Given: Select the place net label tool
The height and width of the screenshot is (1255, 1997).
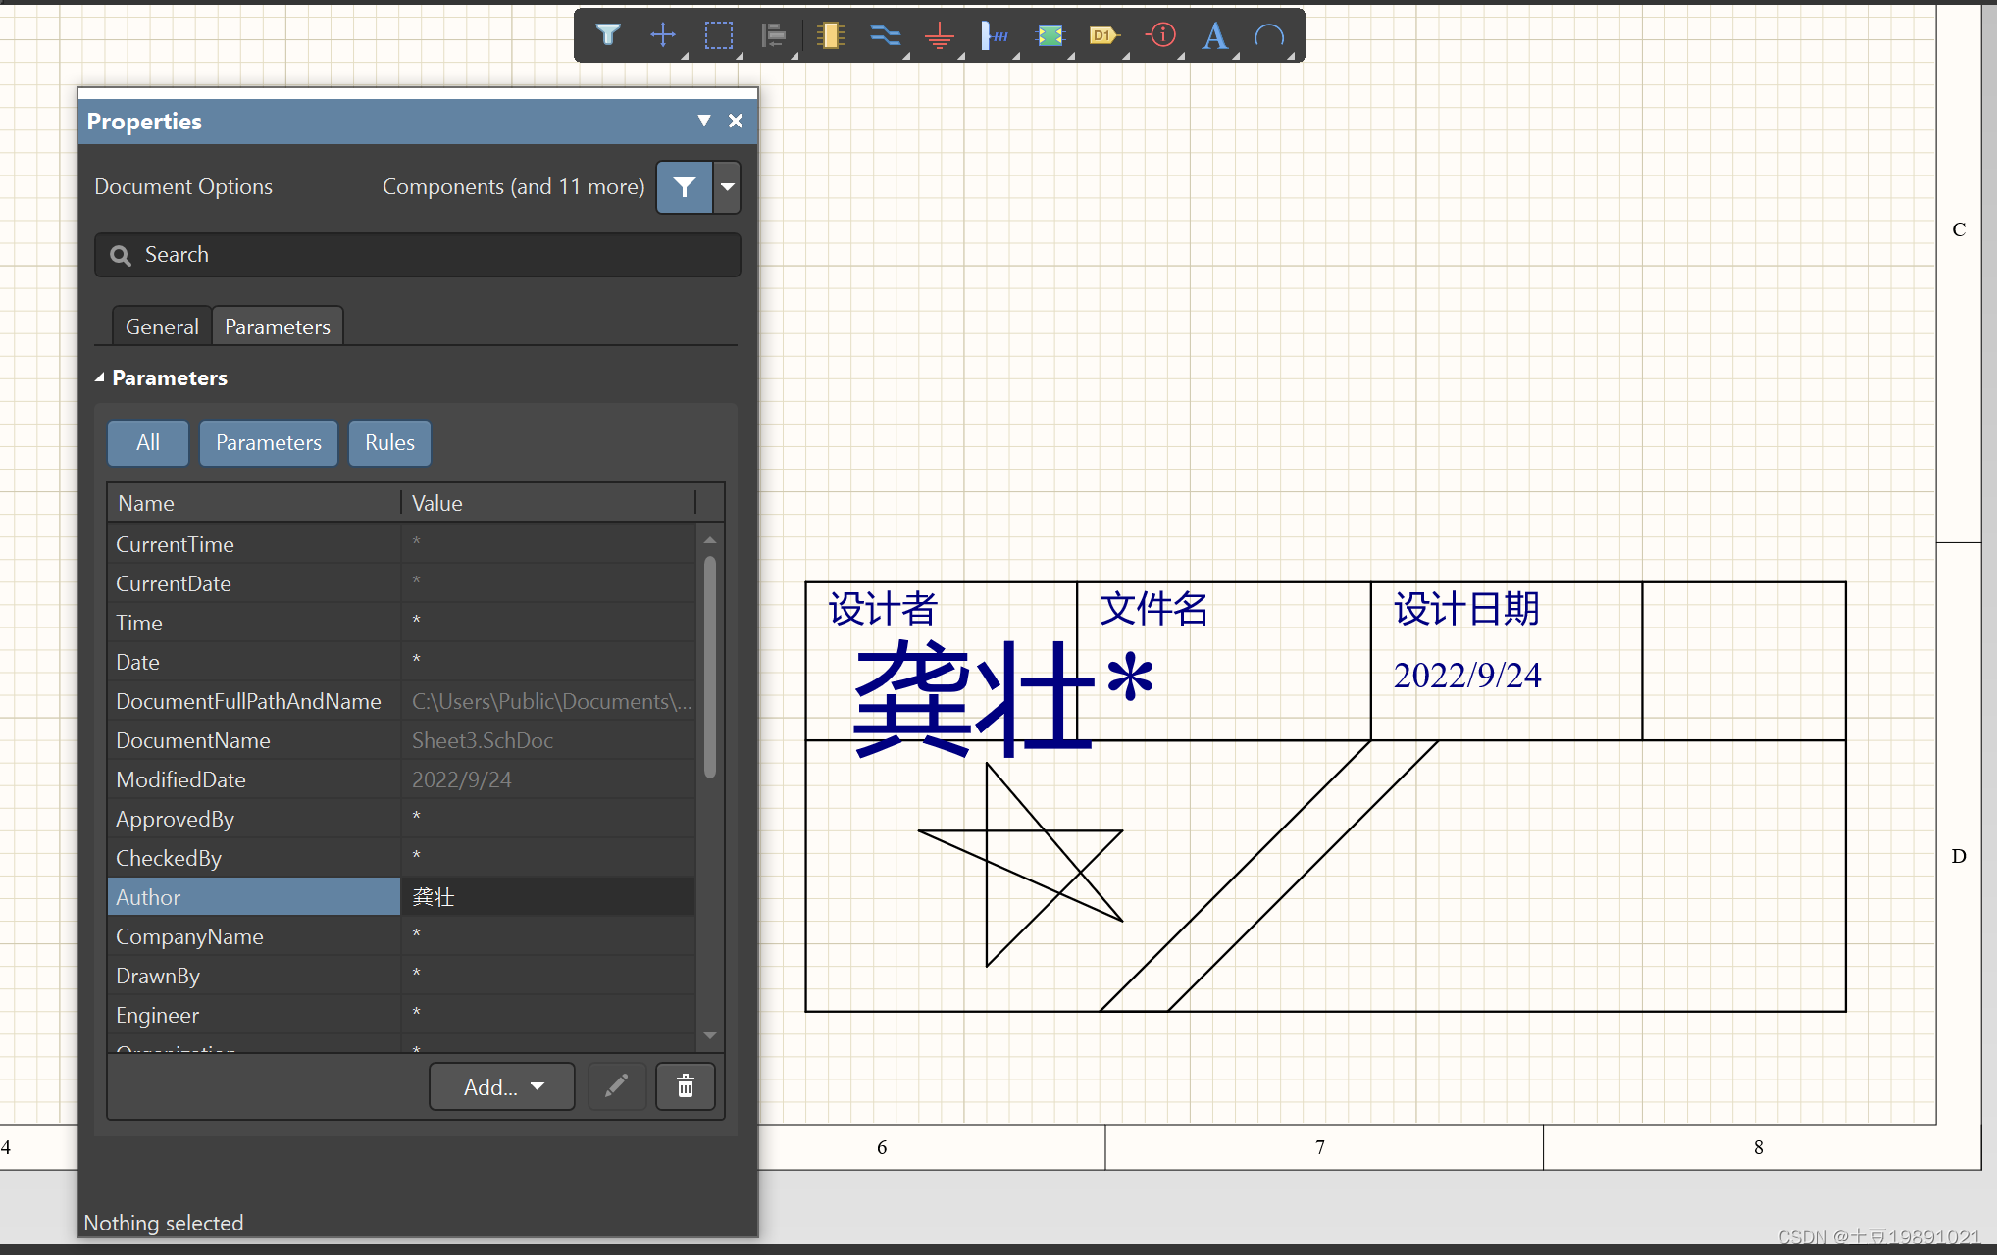Looking at the screenshot, I should tap(995, 35).
